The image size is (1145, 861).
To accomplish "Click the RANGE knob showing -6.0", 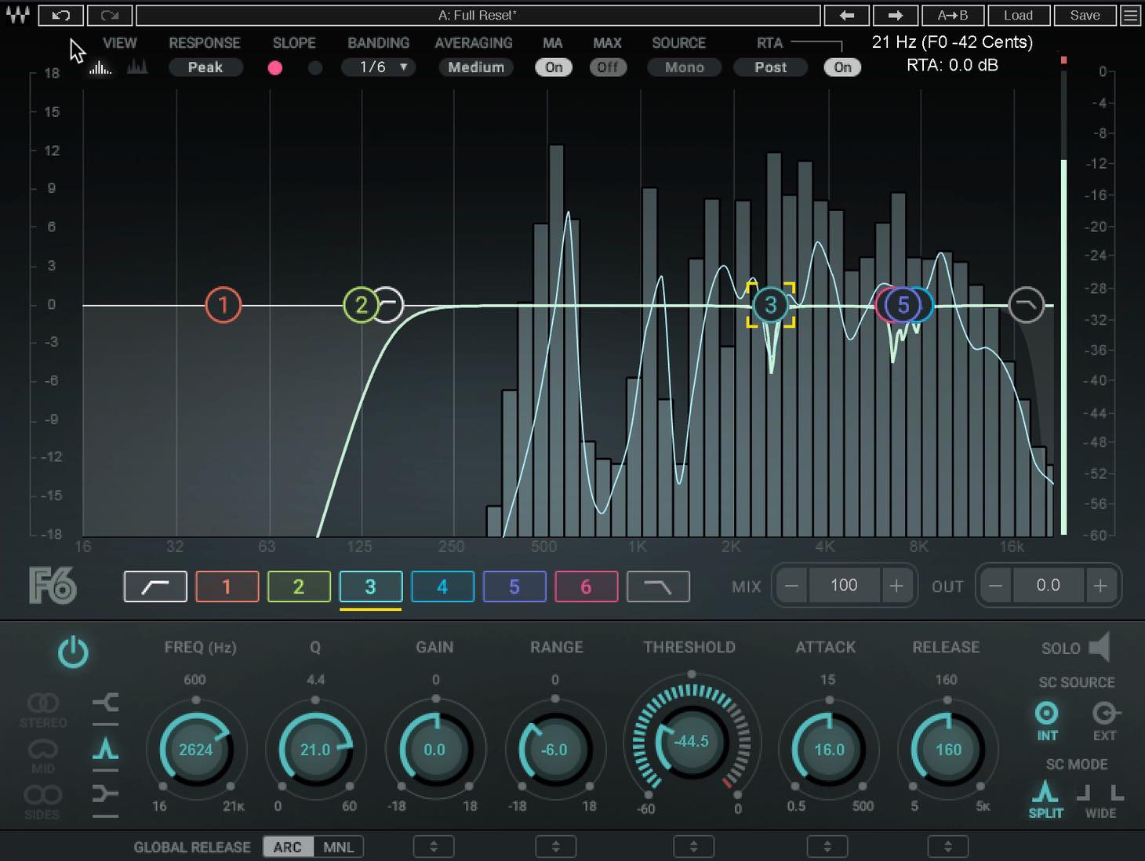I will 554,750.
